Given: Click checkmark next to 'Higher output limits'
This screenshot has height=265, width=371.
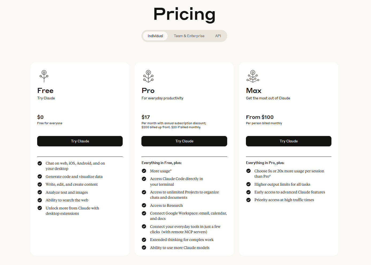Looking at the screenshot, I should (249, 184).
